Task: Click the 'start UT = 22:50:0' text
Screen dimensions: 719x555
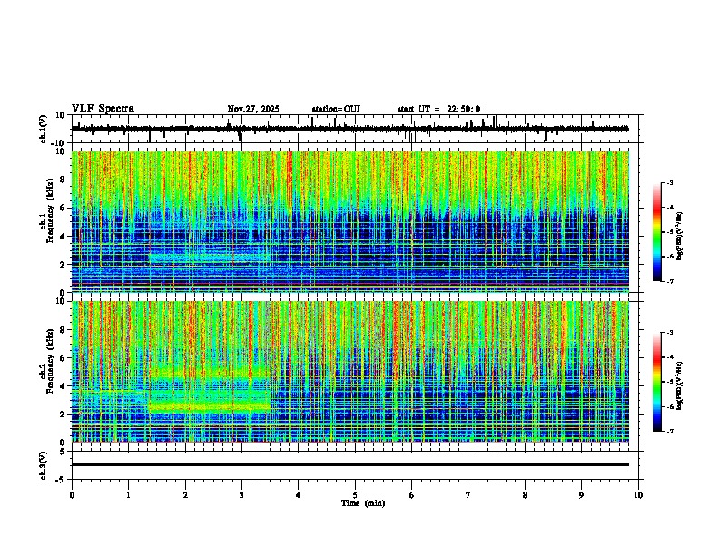Action: 438,109
